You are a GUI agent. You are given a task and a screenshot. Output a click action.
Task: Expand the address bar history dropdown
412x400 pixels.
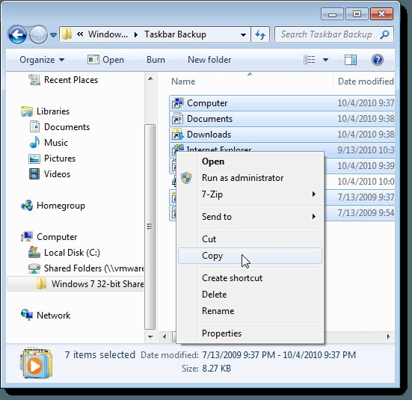[243, 34]
